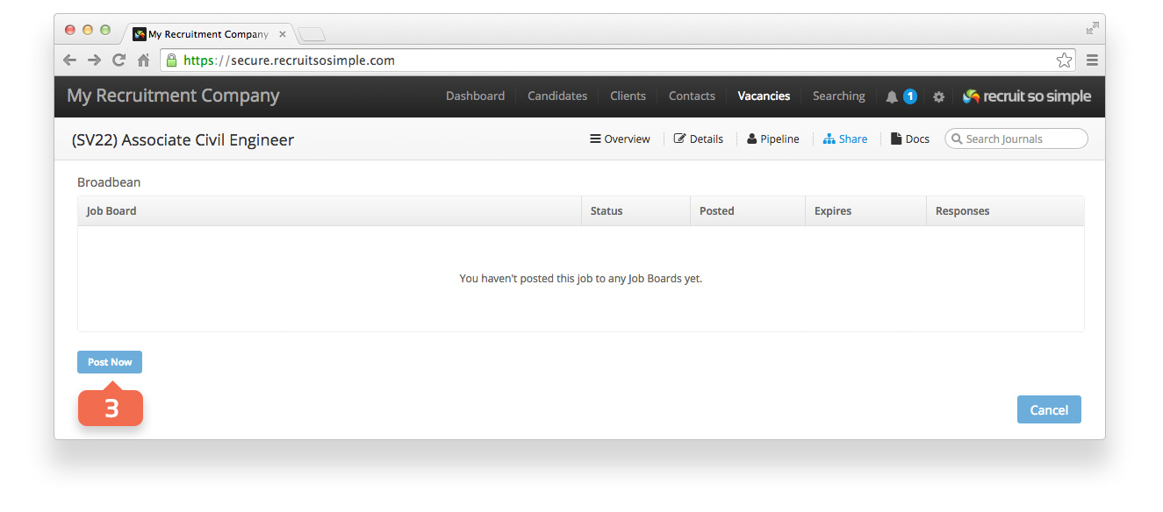Image resolution: width=1163 pixels, height=512 pixels.
Task: Bookmark page with star icon
Action: (x=1064, y=60)
